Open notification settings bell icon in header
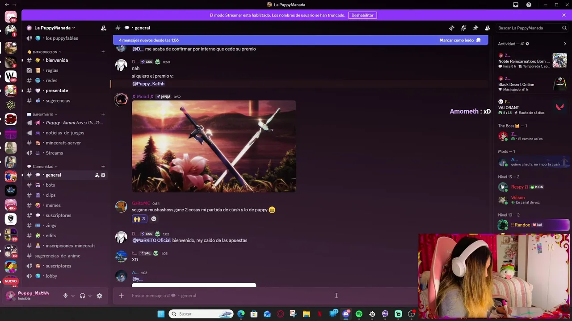This screenshot has width=572, height=321. tap(463, 28)
